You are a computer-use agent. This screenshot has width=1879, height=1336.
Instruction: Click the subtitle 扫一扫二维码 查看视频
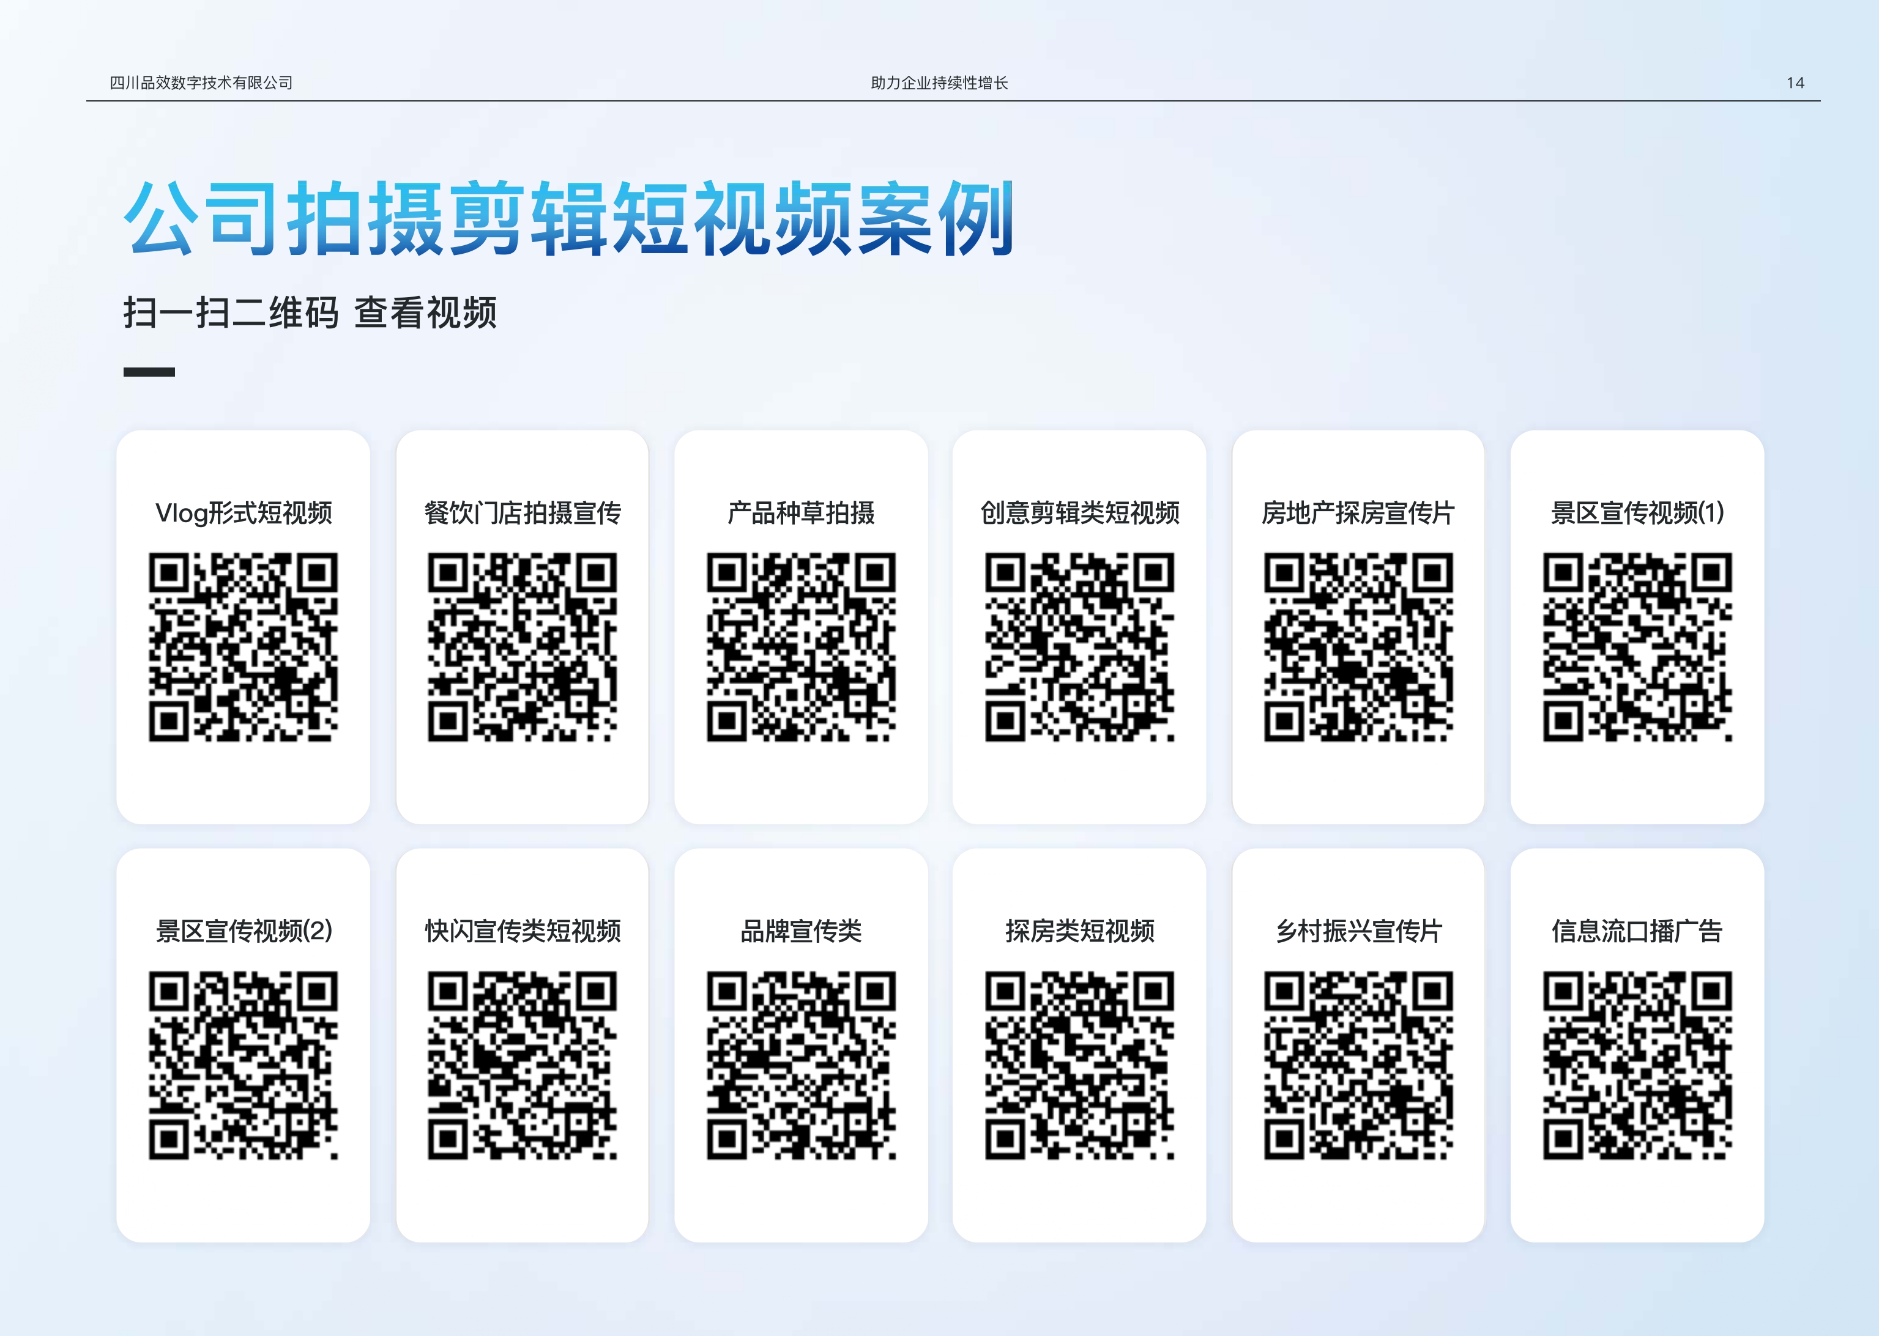[x=310, y=312]
